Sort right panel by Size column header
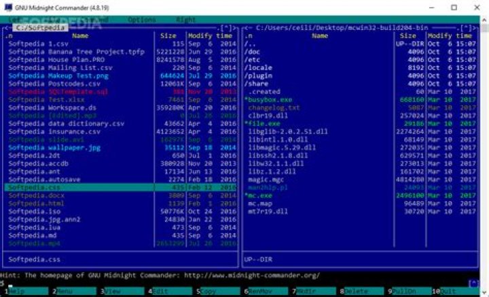 point(408,36)
